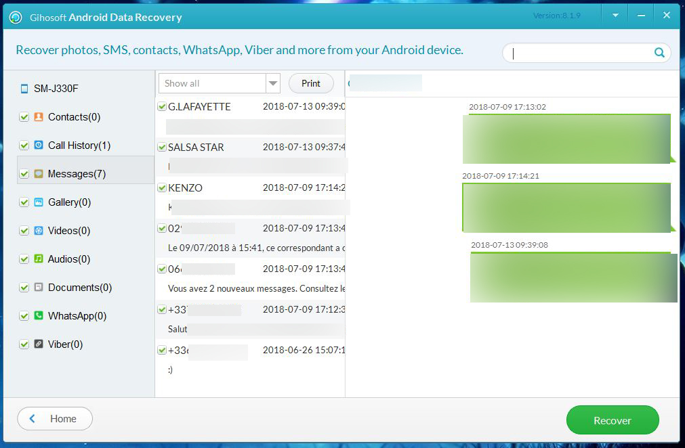Toggle checkbox of message dated 2018-06-26
The height and width of the screenshot is (448, 685).
162,350
